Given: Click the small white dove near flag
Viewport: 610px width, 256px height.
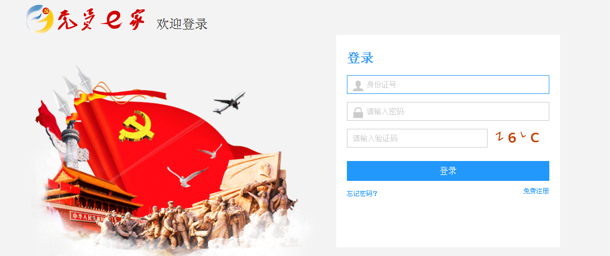Looking at the screenshot, I should tap(210, 151).
